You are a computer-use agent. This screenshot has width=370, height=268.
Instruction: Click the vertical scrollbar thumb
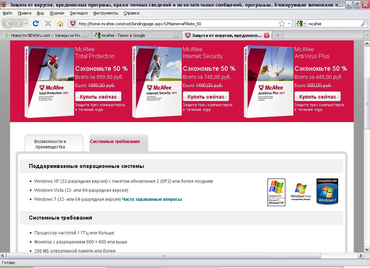(x=367, y=103)
